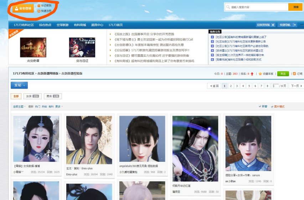This screenshot has height=200, width=304.
Task: Focus the page number input field
Action: (x=275, y=86)
